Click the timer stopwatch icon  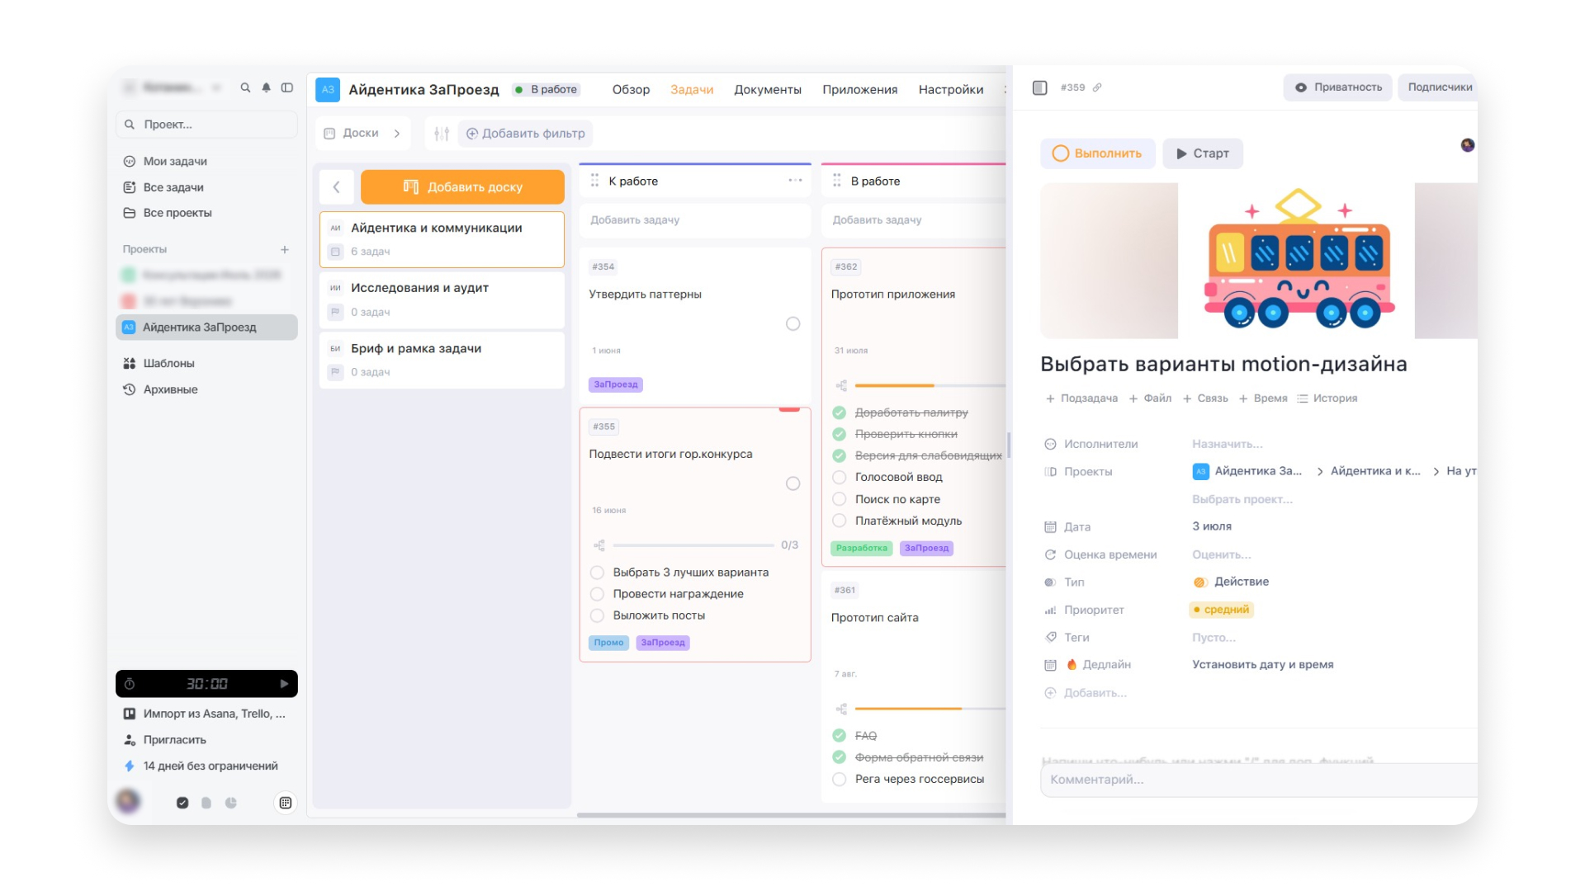[130, 684]
